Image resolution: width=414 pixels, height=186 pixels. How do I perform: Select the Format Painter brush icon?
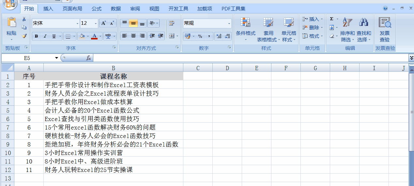24,36
